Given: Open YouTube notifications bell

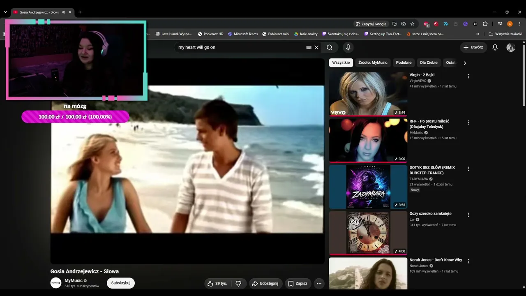Looking at the screenshot, I should click(495, 47).
